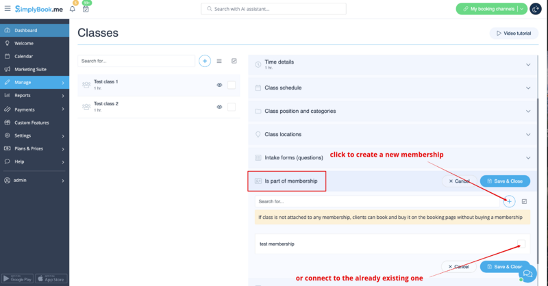Viewport: 548px width, 286px height.
Task: Click the right panel vertical scrollbar
Action: click(x=538, y=181)
